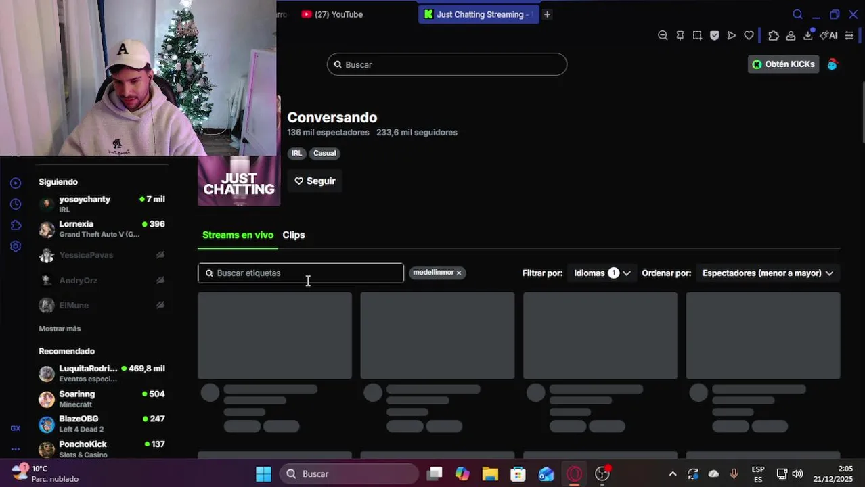Open the Espectadores sort order dropdown

[768, 273]
